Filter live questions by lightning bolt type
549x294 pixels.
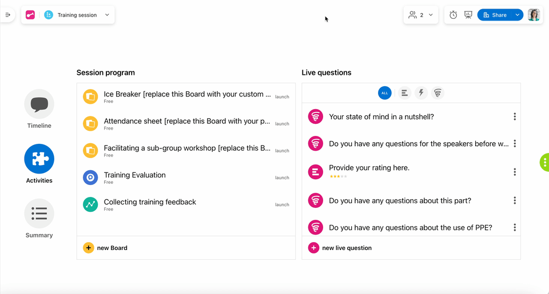421,93
